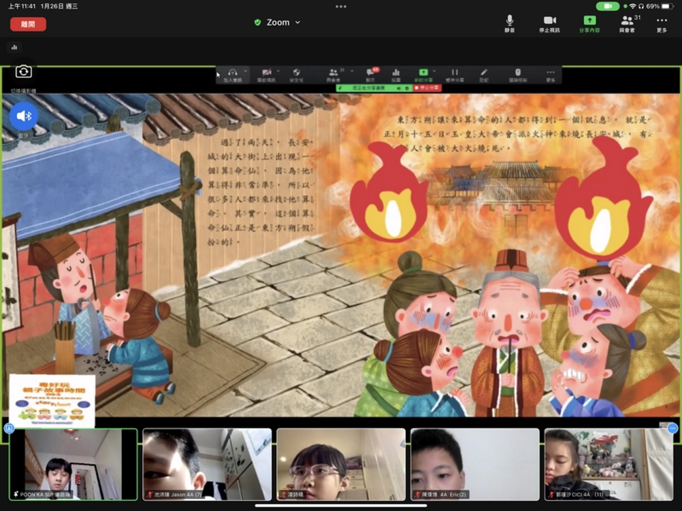Open the More dots in shared toolbar
Screen dimensions: 682x511
[x=551, y=75]
